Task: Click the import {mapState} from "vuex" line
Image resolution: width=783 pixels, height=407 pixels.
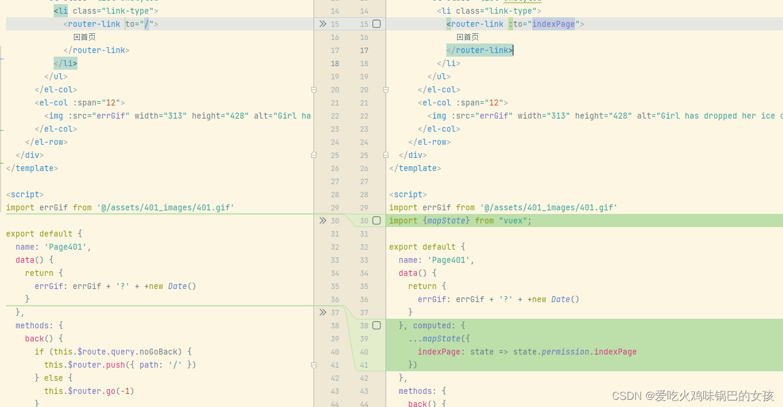Action: 460,220
